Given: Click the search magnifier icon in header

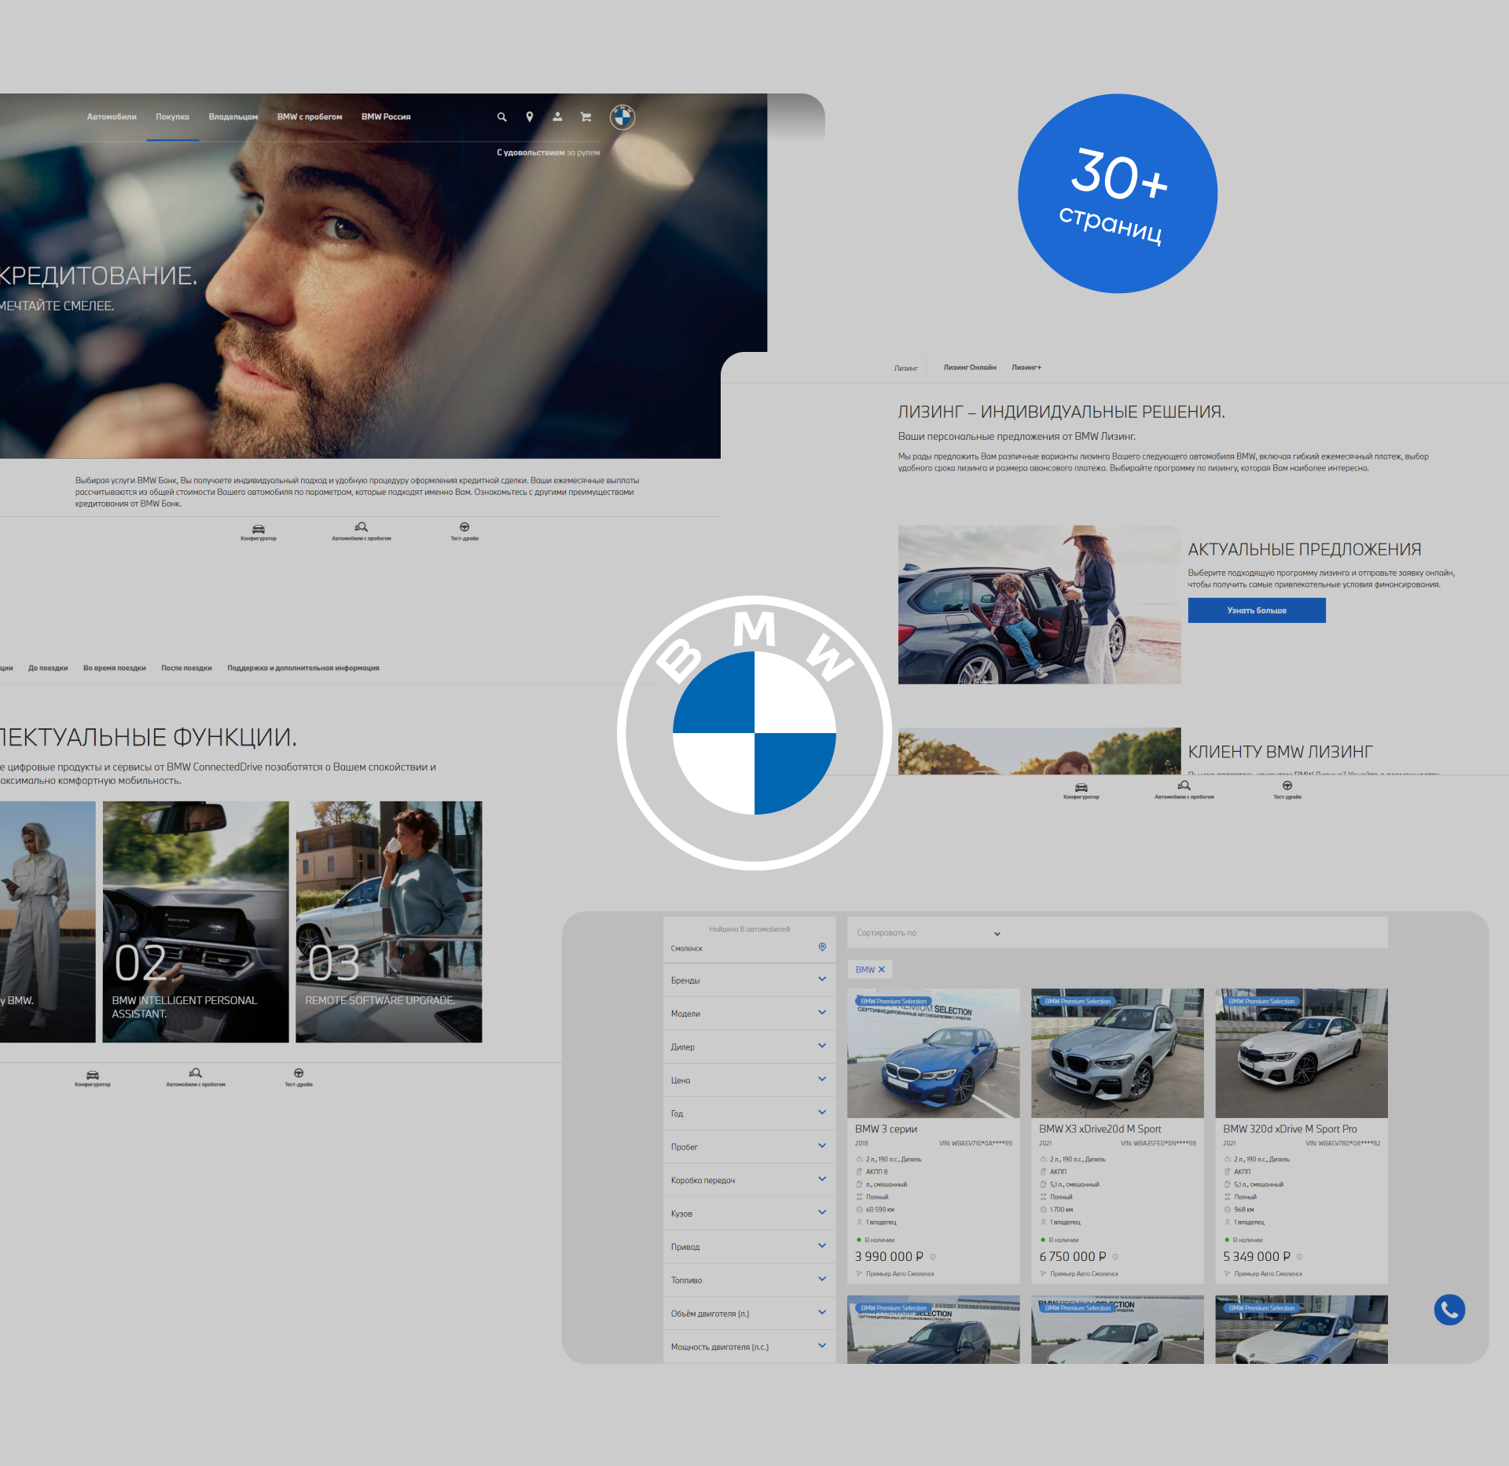Looking at the screenshot, I should pos(501,117).
